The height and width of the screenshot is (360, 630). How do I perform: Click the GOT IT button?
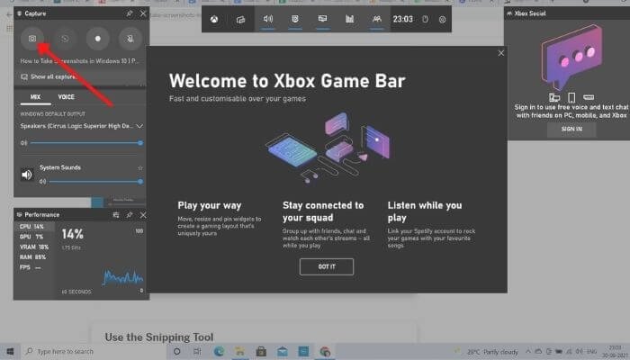point(327,266)
